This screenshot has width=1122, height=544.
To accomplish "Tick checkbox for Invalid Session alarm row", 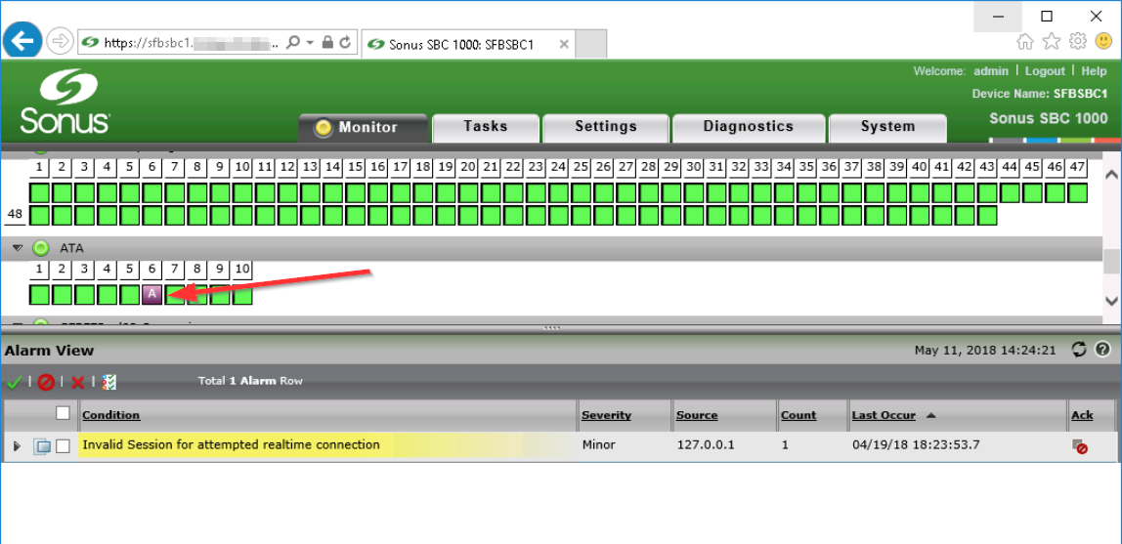I will 63,446.
